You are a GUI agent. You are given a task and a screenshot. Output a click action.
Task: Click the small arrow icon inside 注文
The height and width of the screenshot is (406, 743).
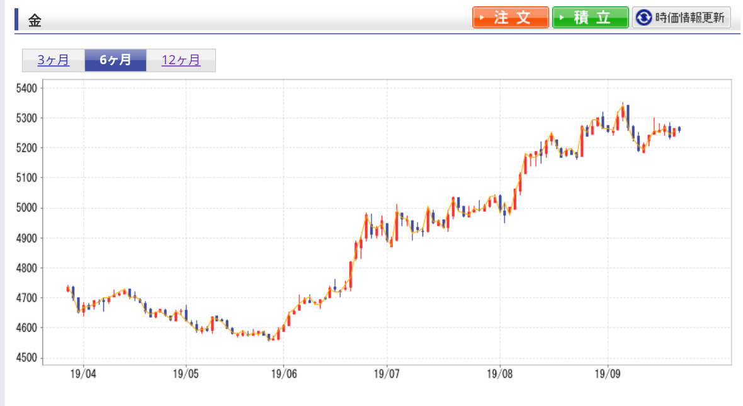(x=482, y=18)
